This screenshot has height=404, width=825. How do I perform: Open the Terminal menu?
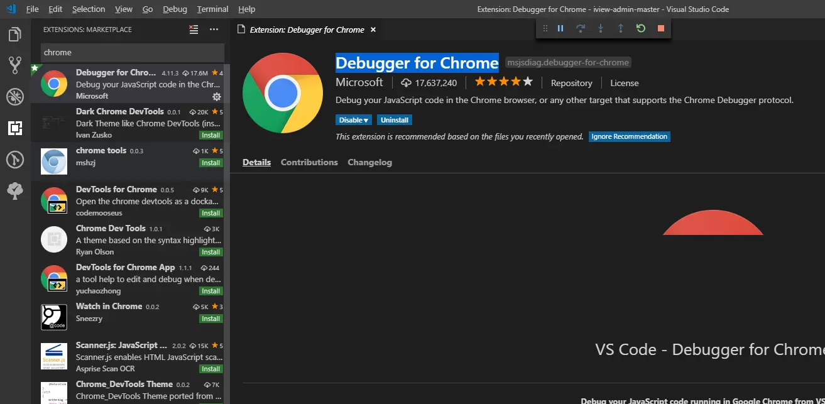click(212, 9)
